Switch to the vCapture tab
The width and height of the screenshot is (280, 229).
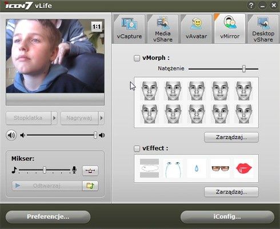coord(129,29)
